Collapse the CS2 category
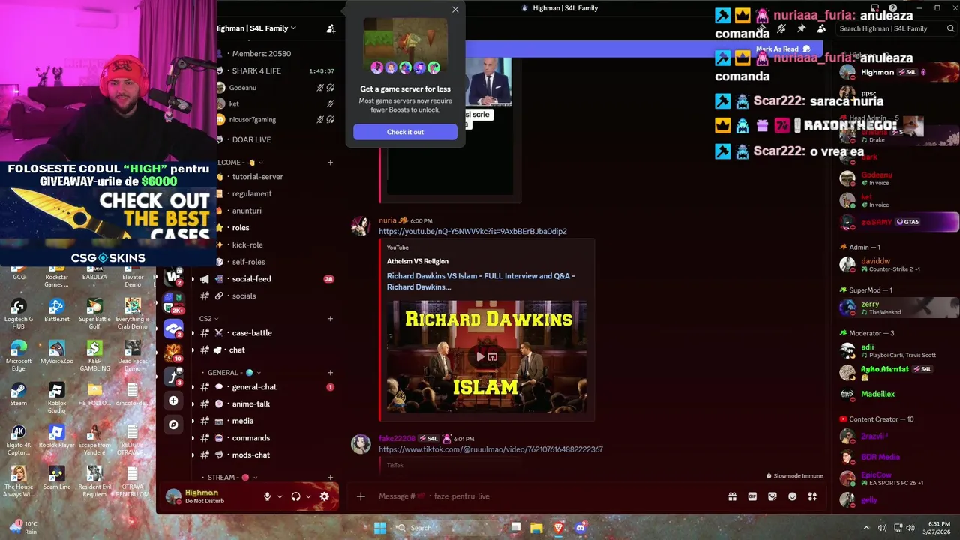This screenshot has height=540, width=960. 209,319
